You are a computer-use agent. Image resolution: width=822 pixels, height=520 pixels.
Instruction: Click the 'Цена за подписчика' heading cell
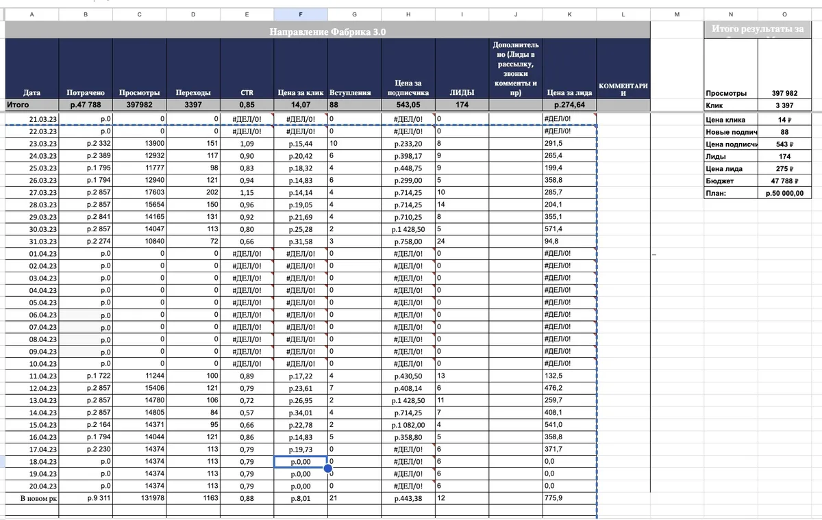coord(408,69)
